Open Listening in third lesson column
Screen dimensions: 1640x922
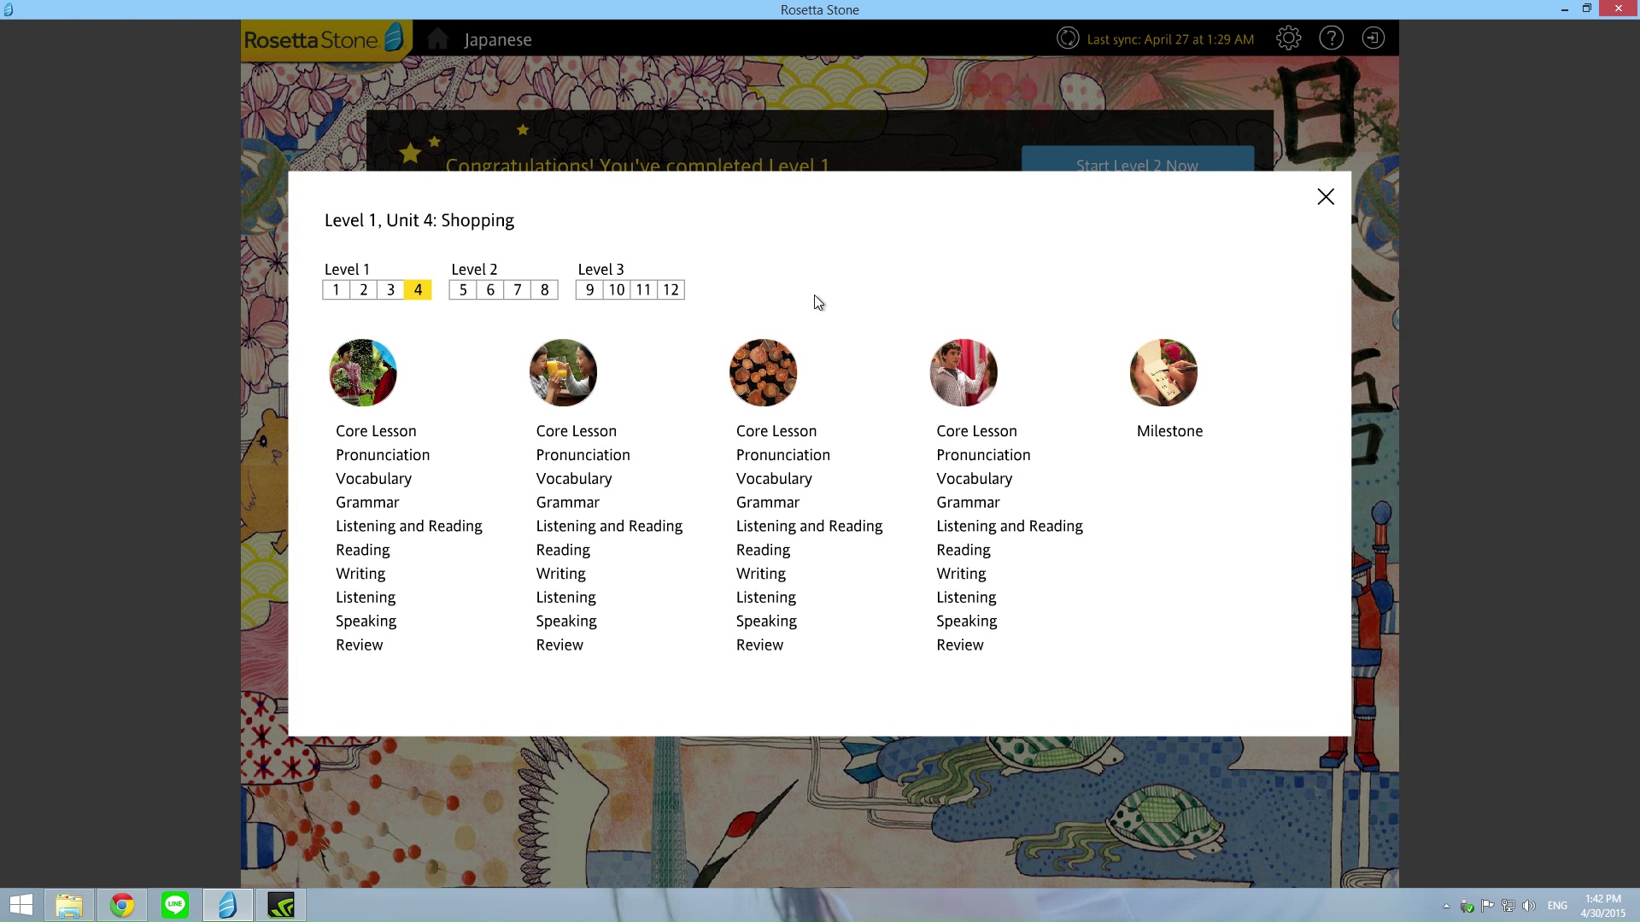(x=766, y=598)
